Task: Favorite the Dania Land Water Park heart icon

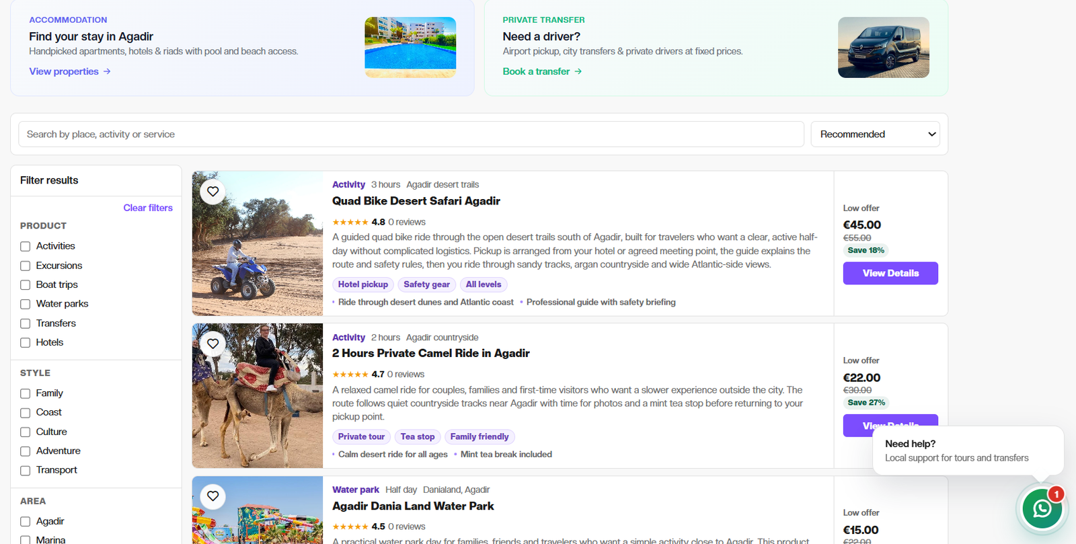Action: [213, 496]
